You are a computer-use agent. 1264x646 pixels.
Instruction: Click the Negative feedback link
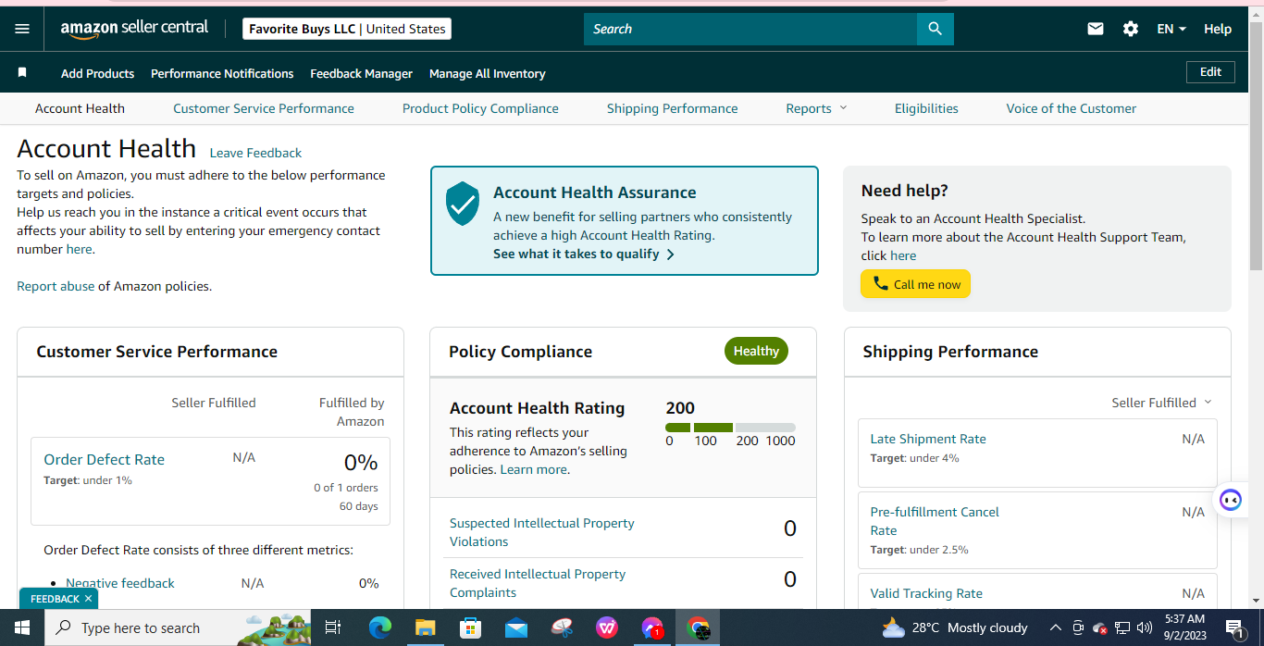[x=120, y=583]
